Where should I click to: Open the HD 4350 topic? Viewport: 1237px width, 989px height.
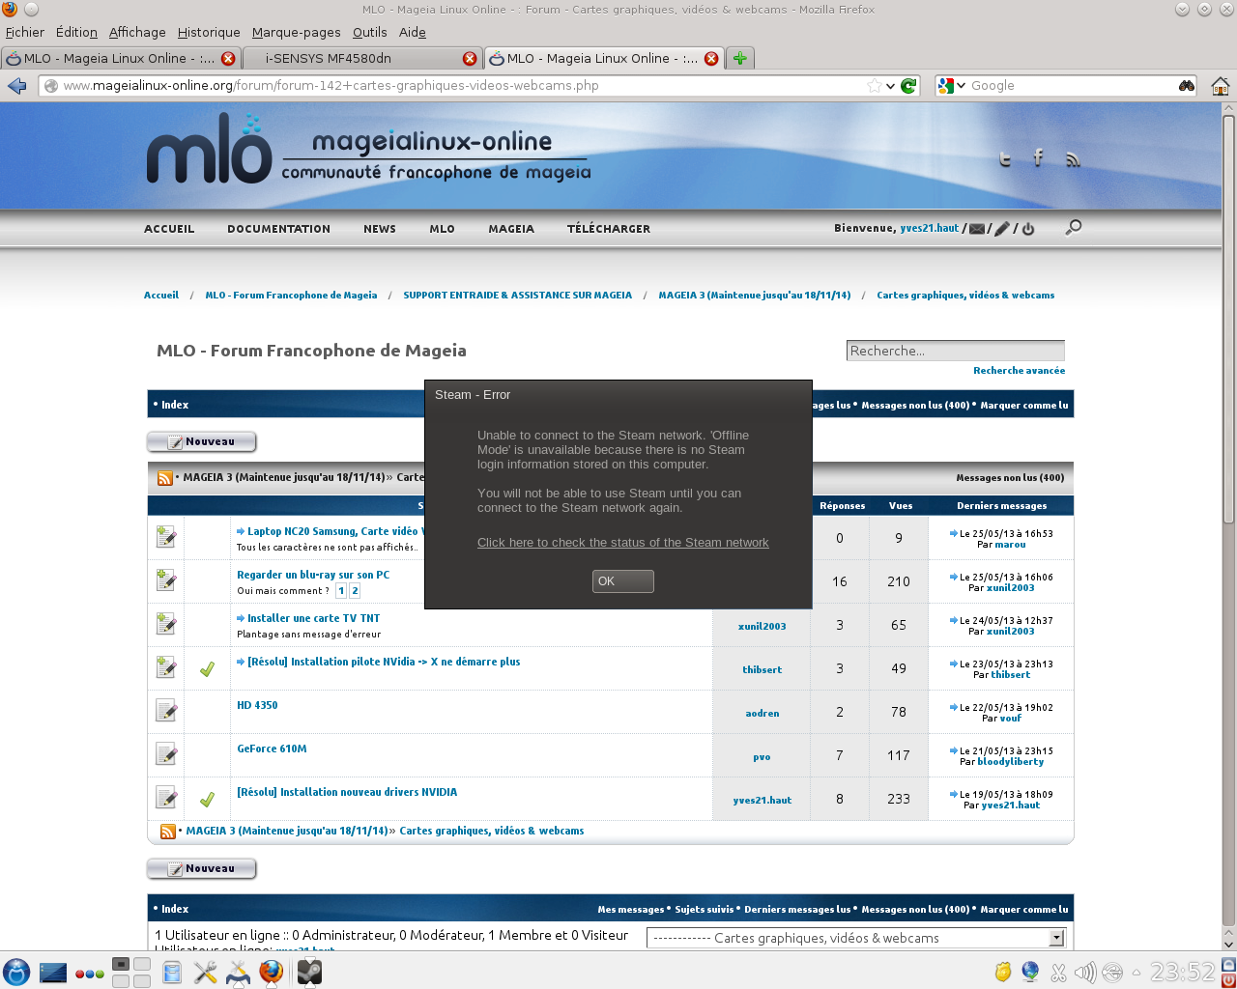click(257, 705)
